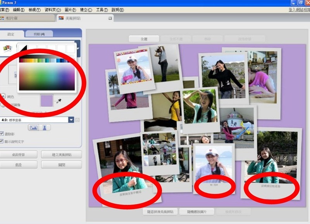Click the purple background color swatch
Viewport: 310px width, 224px height.
[47, 101]
